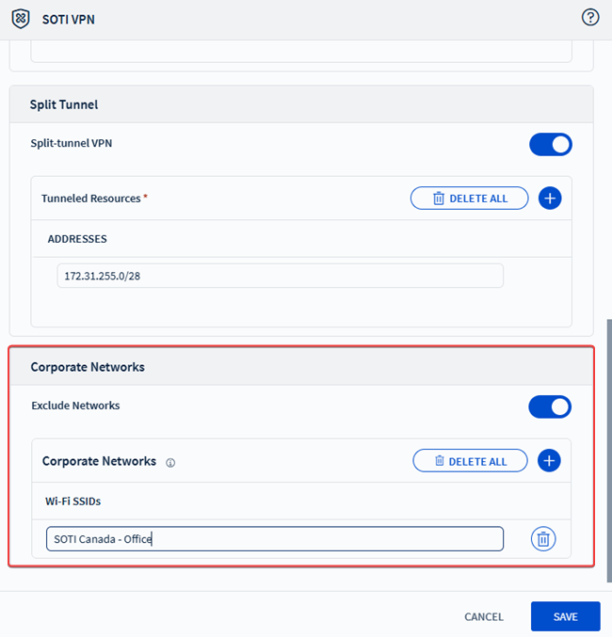
Task: Click the ADDRESSES column heading
Action: tap(77, 239)
